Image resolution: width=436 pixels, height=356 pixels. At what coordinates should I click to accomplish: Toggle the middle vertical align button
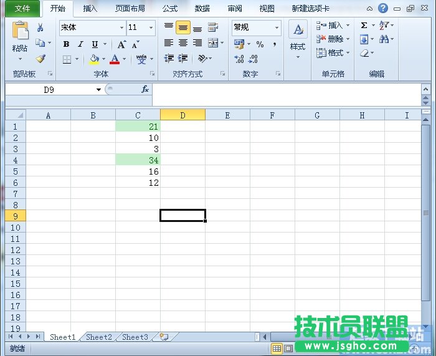[182, 28]
